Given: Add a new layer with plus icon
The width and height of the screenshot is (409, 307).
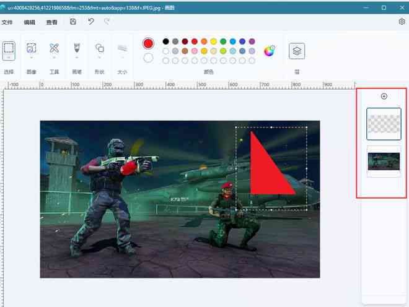Looking at the screenshot, I should 384,97.
